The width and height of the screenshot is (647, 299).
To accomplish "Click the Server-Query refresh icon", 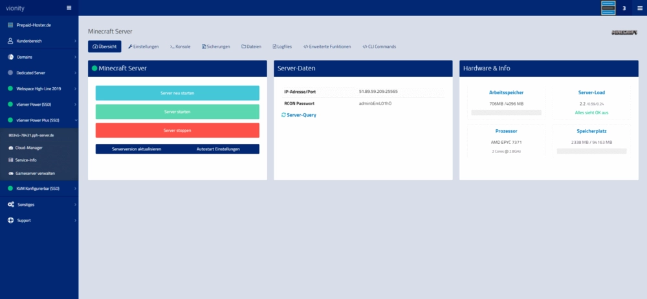I will click(x=283, y=115).
